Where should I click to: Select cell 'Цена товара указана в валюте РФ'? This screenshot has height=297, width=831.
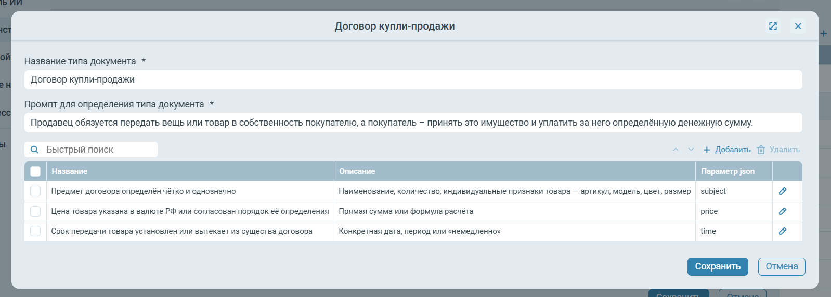[190, 211]
